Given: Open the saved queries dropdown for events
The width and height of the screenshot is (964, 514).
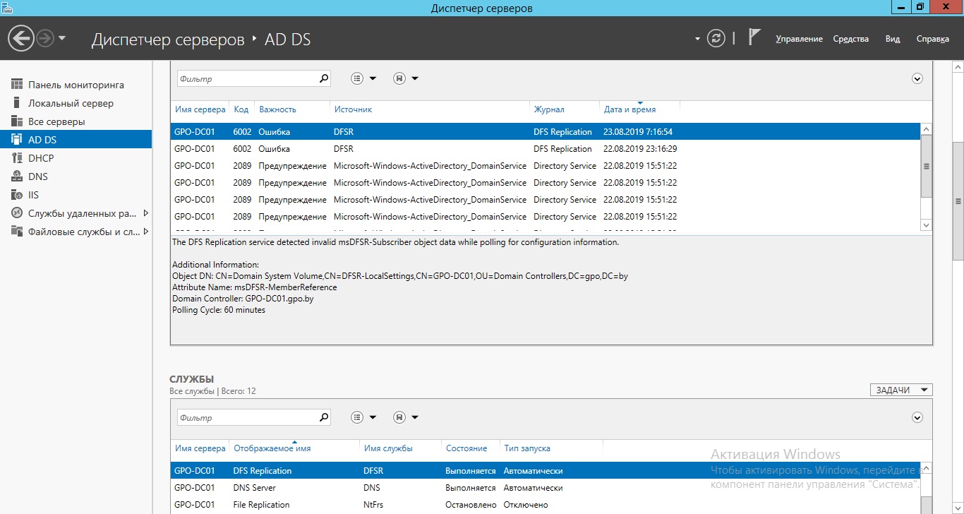Looking at the screenshot, I should pos(406,78).
